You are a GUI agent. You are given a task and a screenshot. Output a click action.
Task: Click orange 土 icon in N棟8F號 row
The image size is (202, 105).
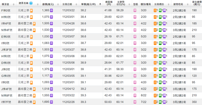pos(155,96)
